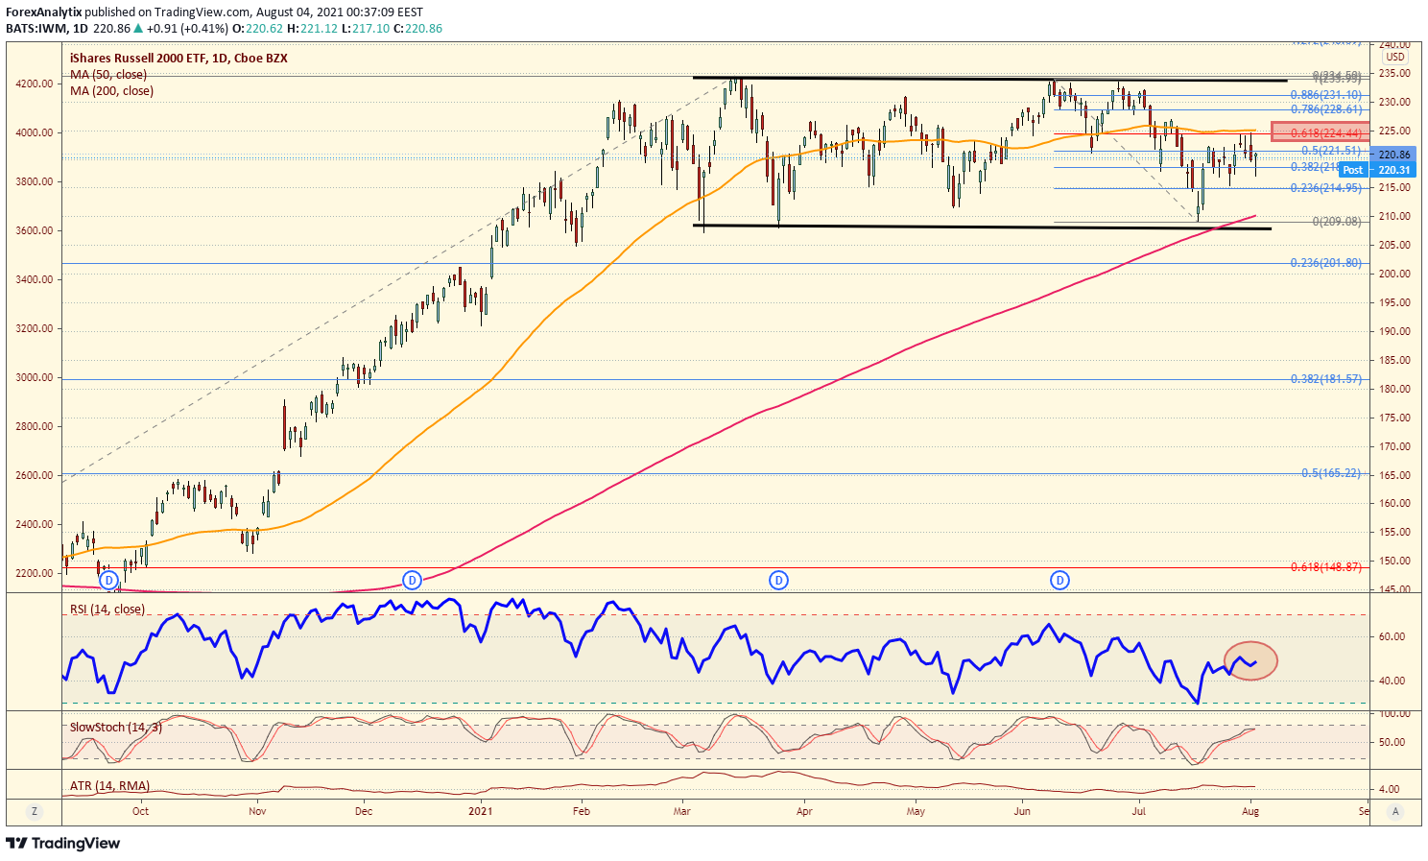This screenshot has width=1428, height=861.
Task: Click the dividend D marker in mid-December
Action: (x=412, y=580)
